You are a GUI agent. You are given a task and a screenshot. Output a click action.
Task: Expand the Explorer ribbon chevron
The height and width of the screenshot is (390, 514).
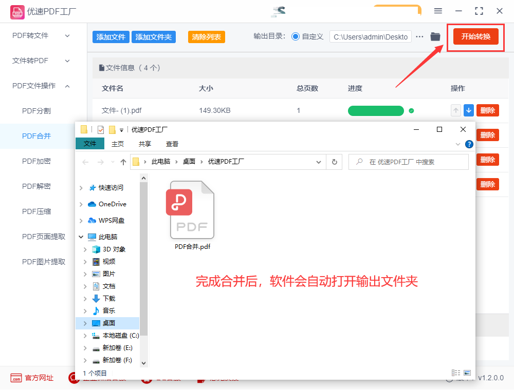point(458,144)
